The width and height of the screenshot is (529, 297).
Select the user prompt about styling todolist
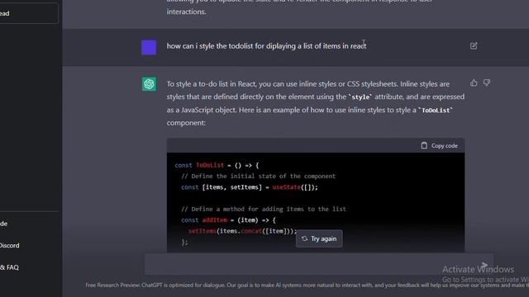click(x=266, y=46)
